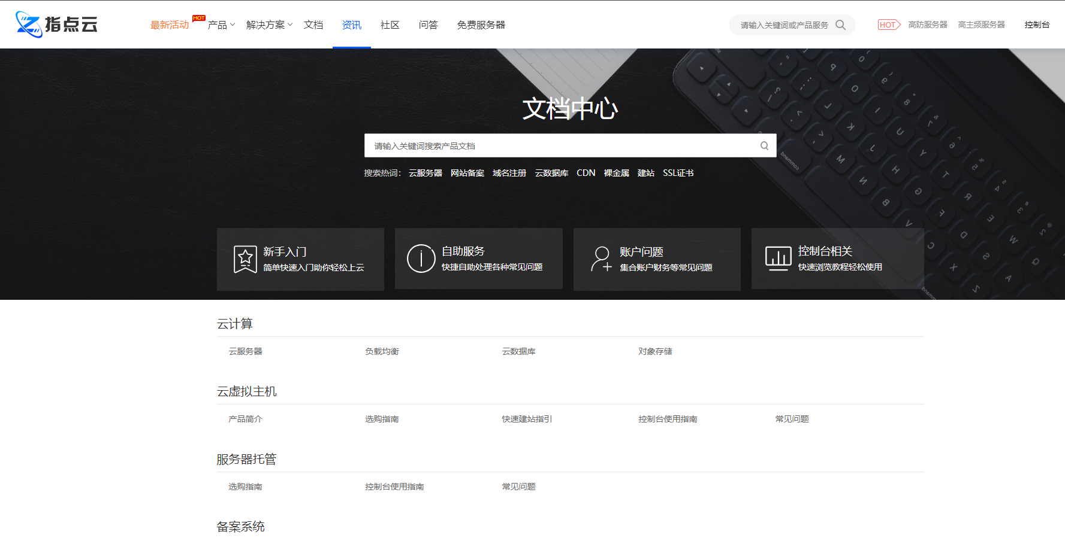This screenshot has width=1065, height=538.
Task: Click the 新手入门 bookmark star icon
Action: coord(245,259)
